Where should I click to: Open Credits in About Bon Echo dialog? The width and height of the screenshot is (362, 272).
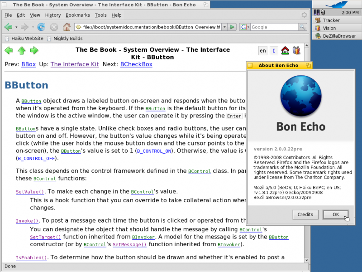point(305,214)
